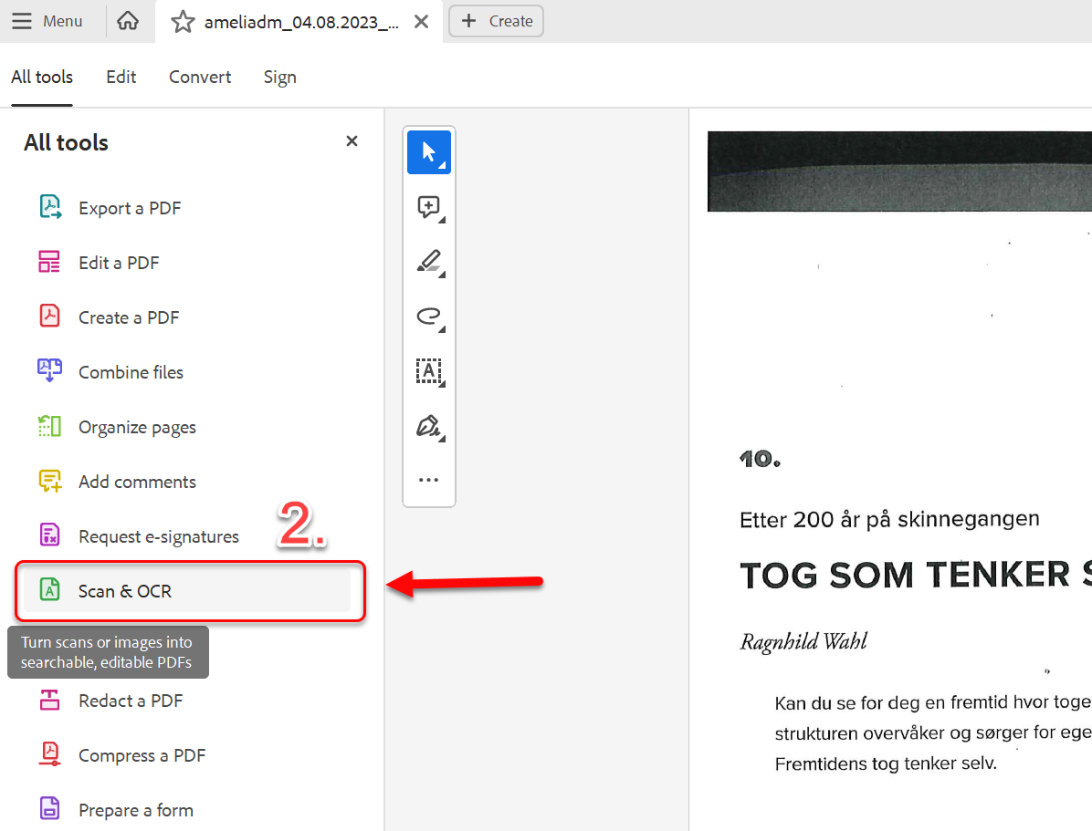Open the Sign tab
This screenshot has width=1092, height=831.
[280, 78]
